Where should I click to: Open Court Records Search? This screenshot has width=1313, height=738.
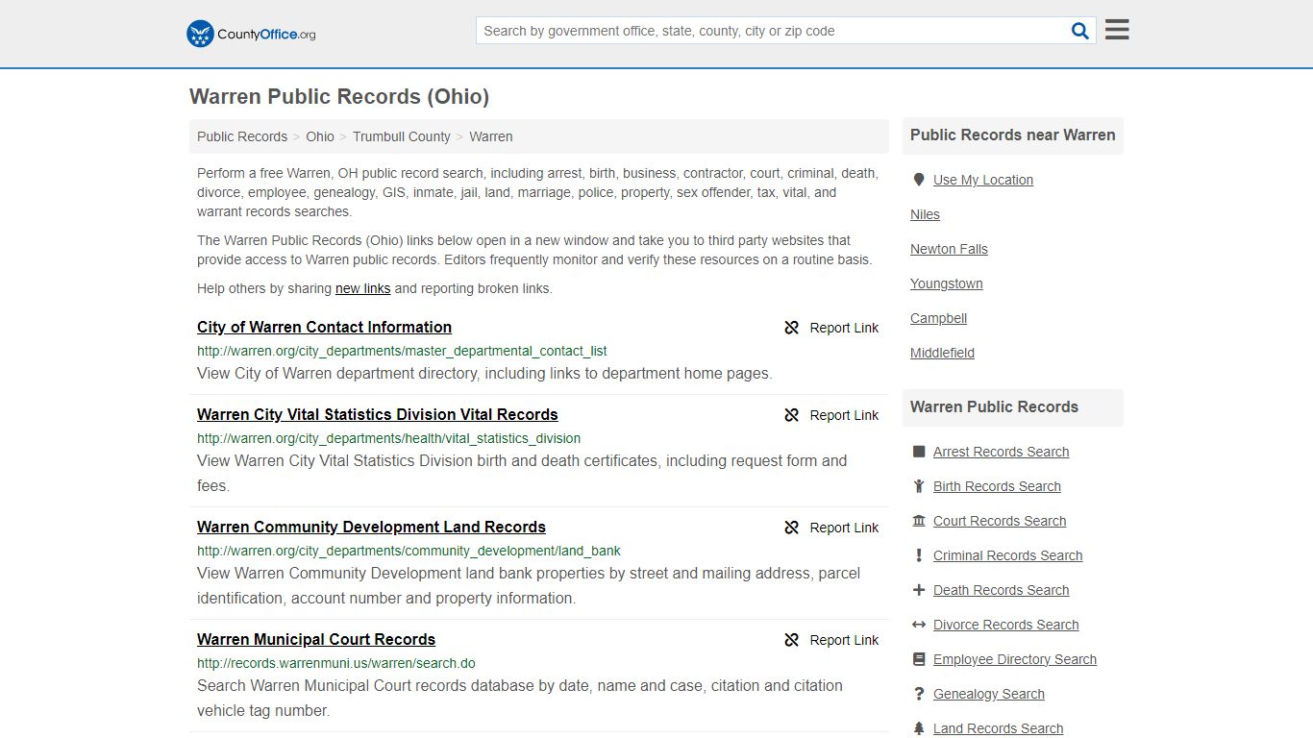pyautogui.click(x=1000, y=521)
